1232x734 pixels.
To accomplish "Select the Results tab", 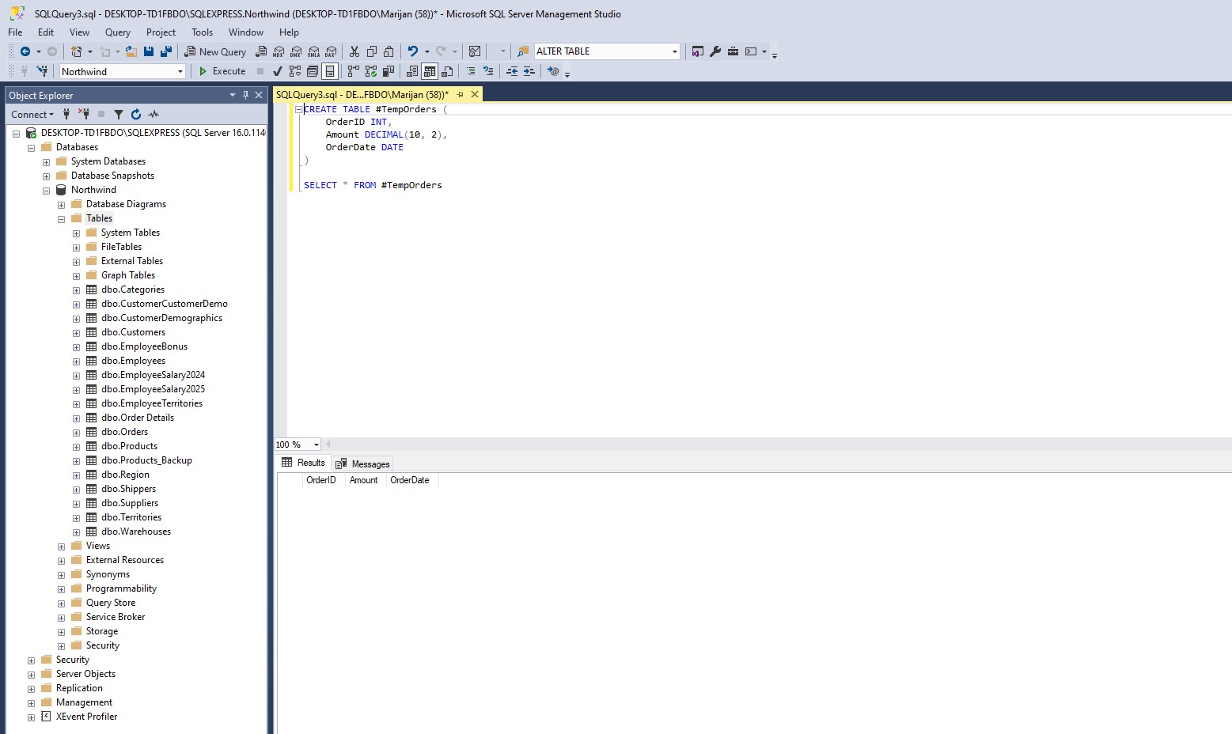I will tap(303, 463).
